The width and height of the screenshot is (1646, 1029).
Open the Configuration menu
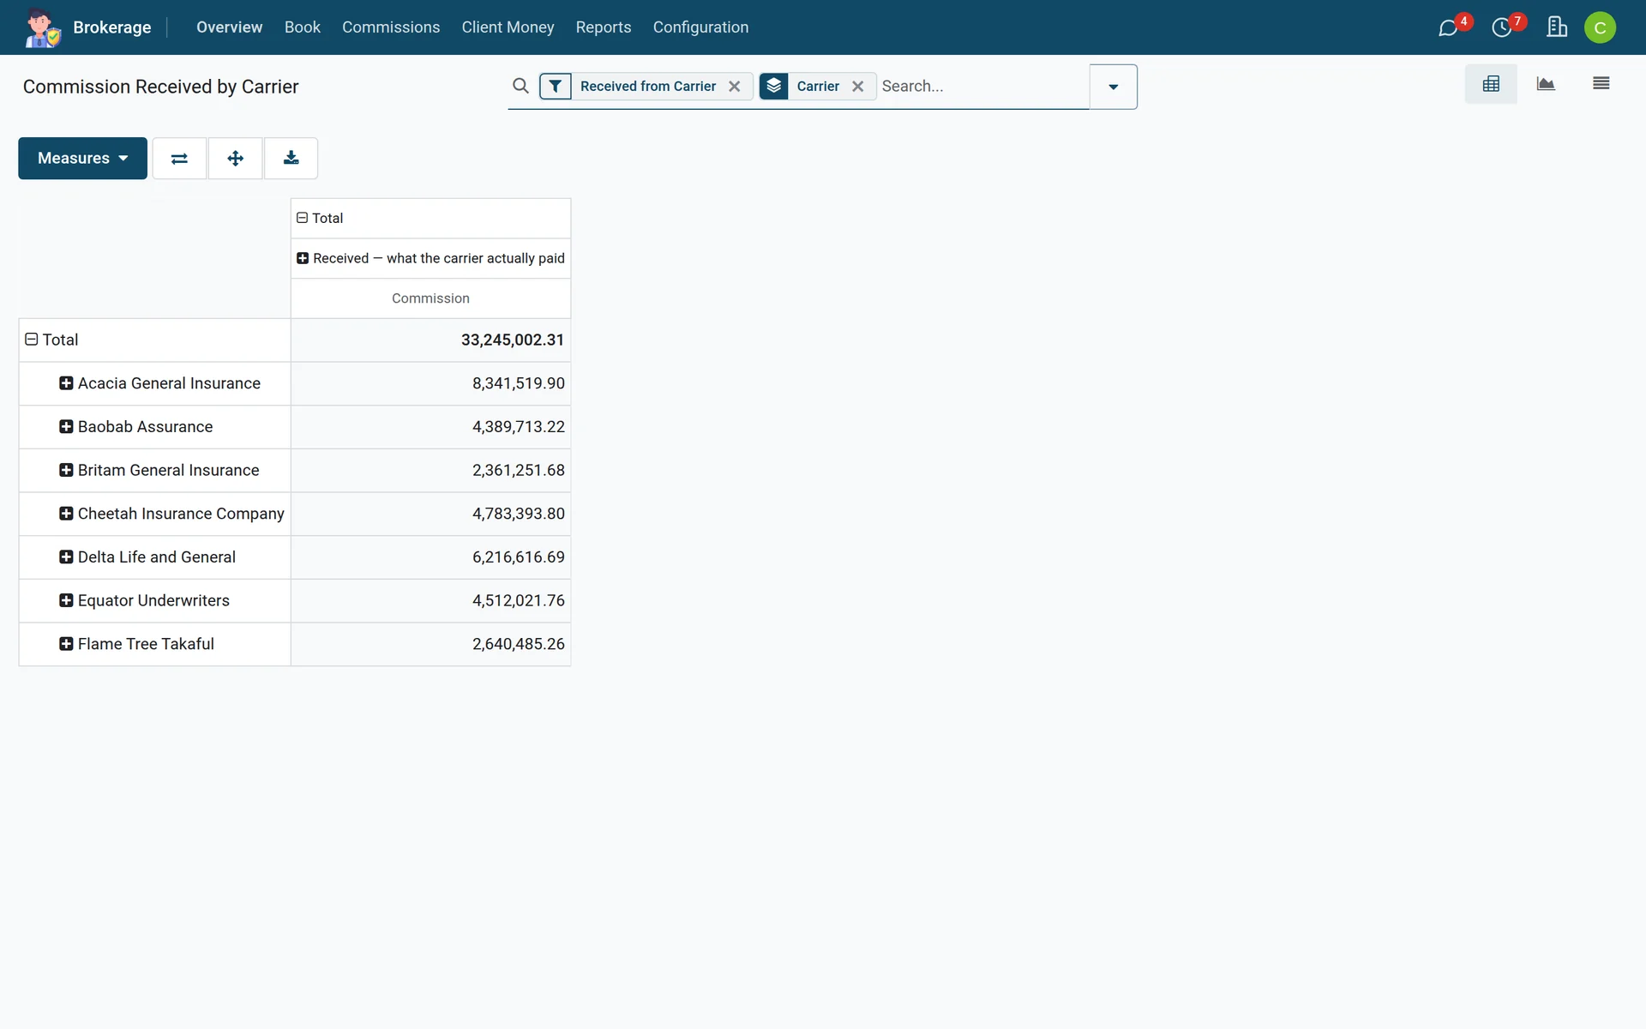tap(700, 27)
